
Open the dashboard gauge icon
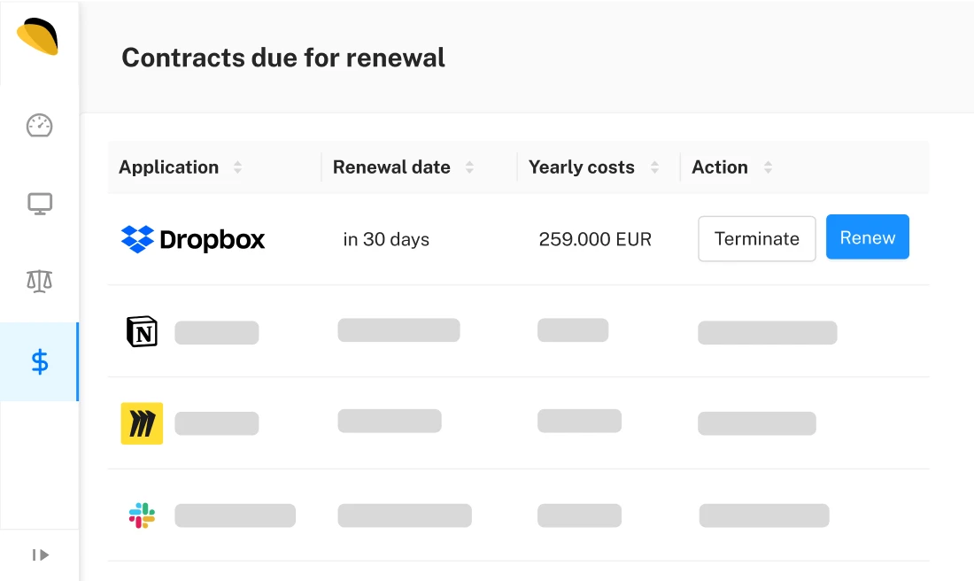(39, 126)
